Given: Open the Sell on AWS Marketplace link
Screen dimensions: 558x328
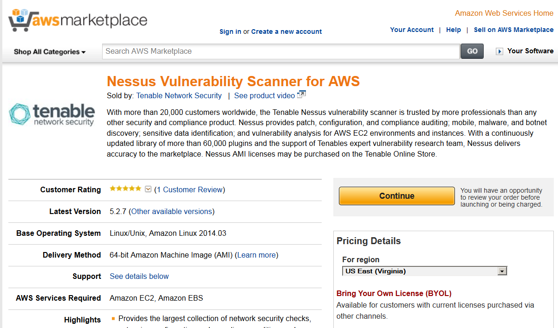Looking at the screenshot, I should [x=513, y=30].
